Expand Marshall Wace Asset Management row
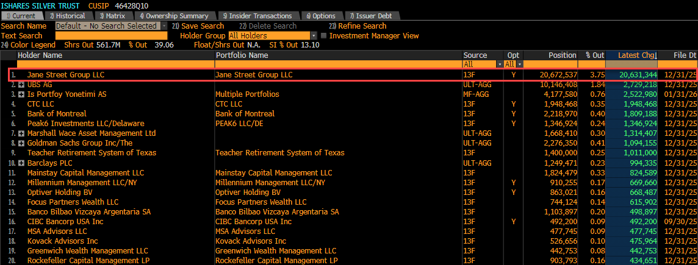 point(21,133)
